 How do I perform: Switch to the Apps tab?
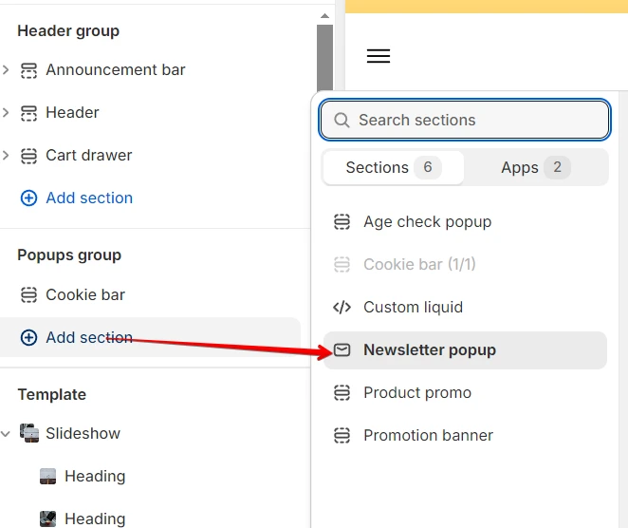click(x=535, y=167)
